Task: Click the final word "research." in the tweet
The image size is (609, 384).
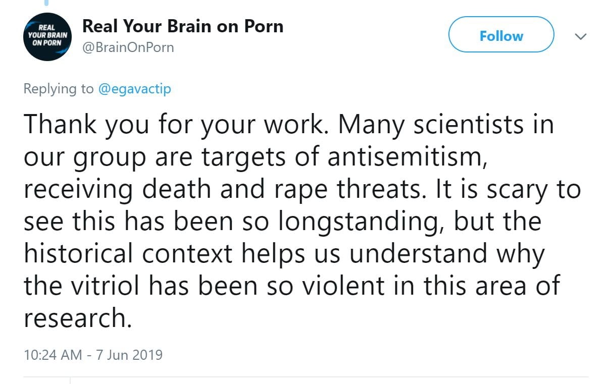Action: click(77, 318)
